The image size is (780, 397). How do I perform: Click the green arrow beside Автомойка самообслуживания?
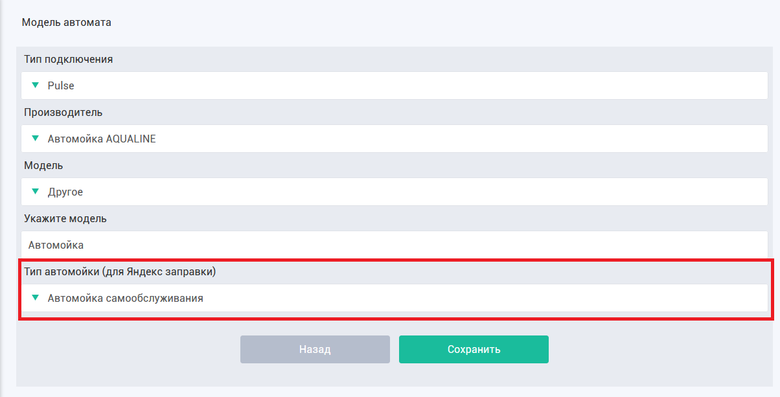point(35,298)
